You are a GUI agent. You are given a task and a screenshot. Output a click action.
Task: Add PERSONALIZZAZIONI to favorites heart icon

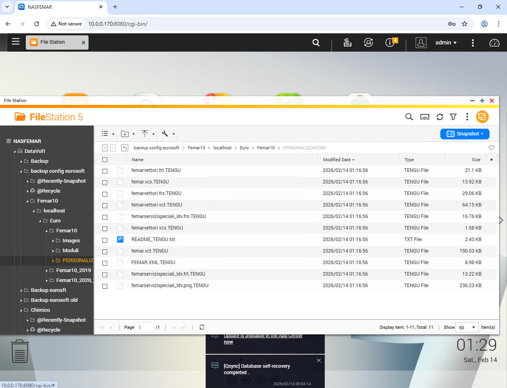492,148
